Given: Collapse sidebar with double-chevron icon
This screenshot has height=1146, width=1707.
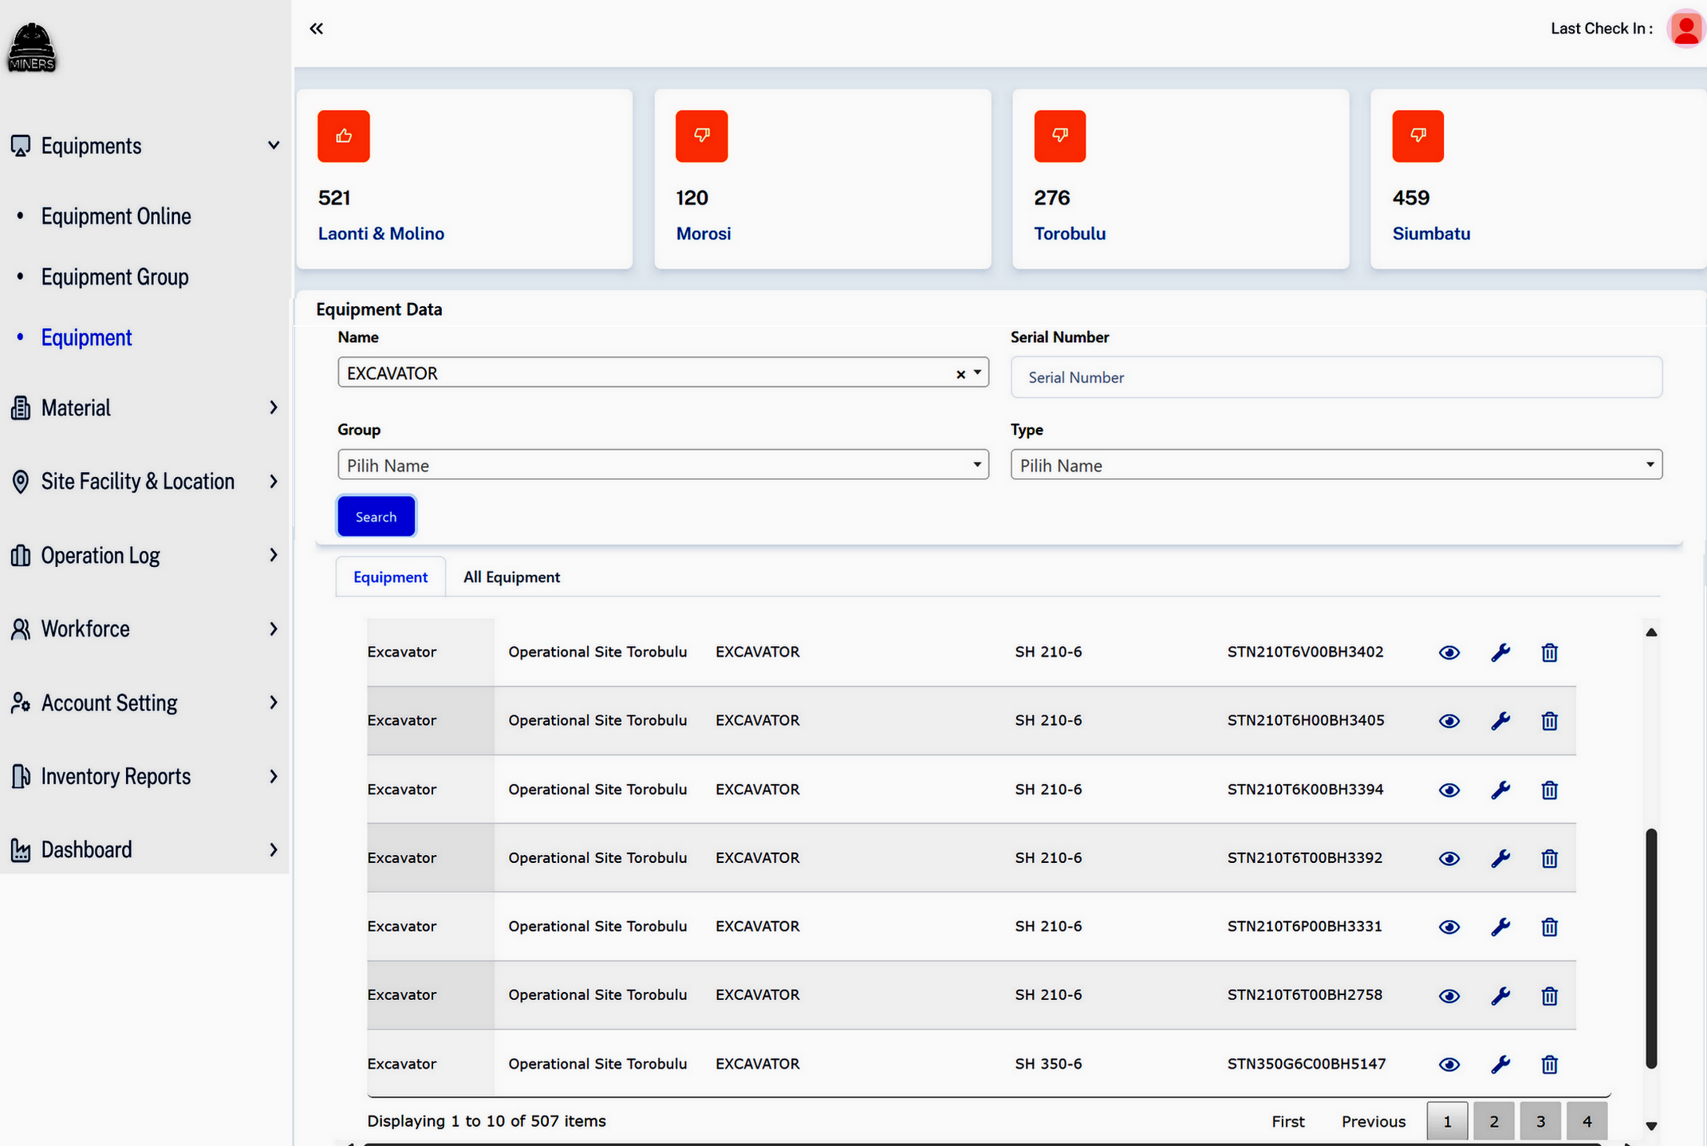Looking at the screenshot, I should (x=317, y=29).
